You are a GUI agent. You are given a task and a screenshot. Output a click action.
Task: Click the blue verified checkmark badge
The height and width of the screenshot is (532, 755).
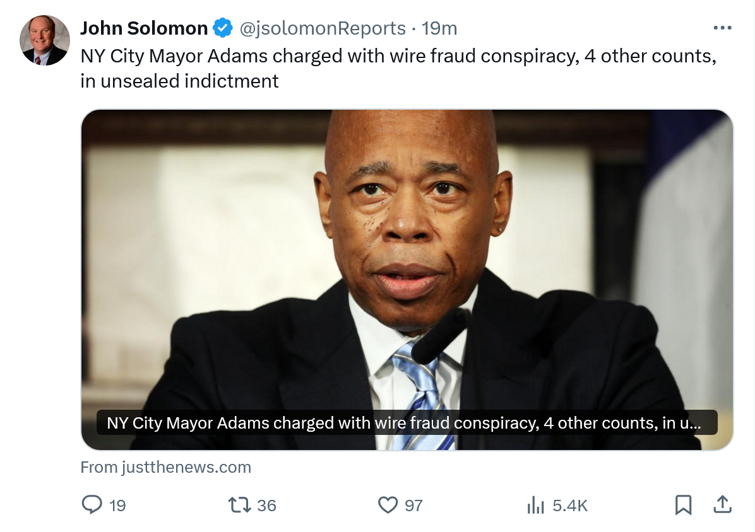tap(222, 28)
